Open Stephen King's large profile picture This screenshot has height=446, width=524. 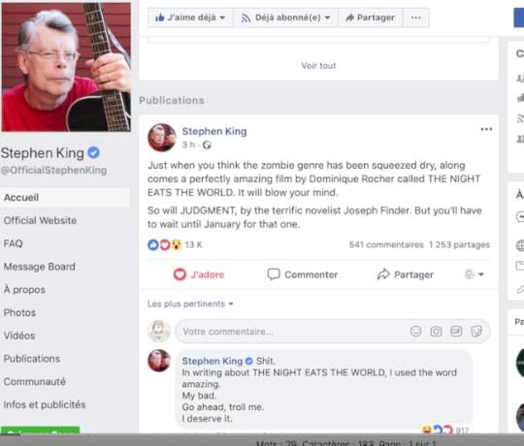tap(66, 67)
